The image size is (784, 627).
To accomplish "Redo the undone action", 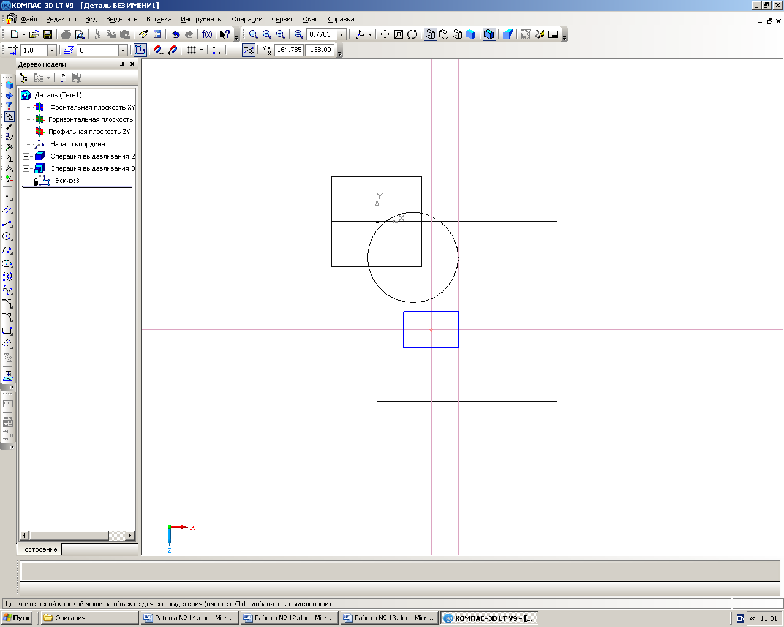I will 189,34.
